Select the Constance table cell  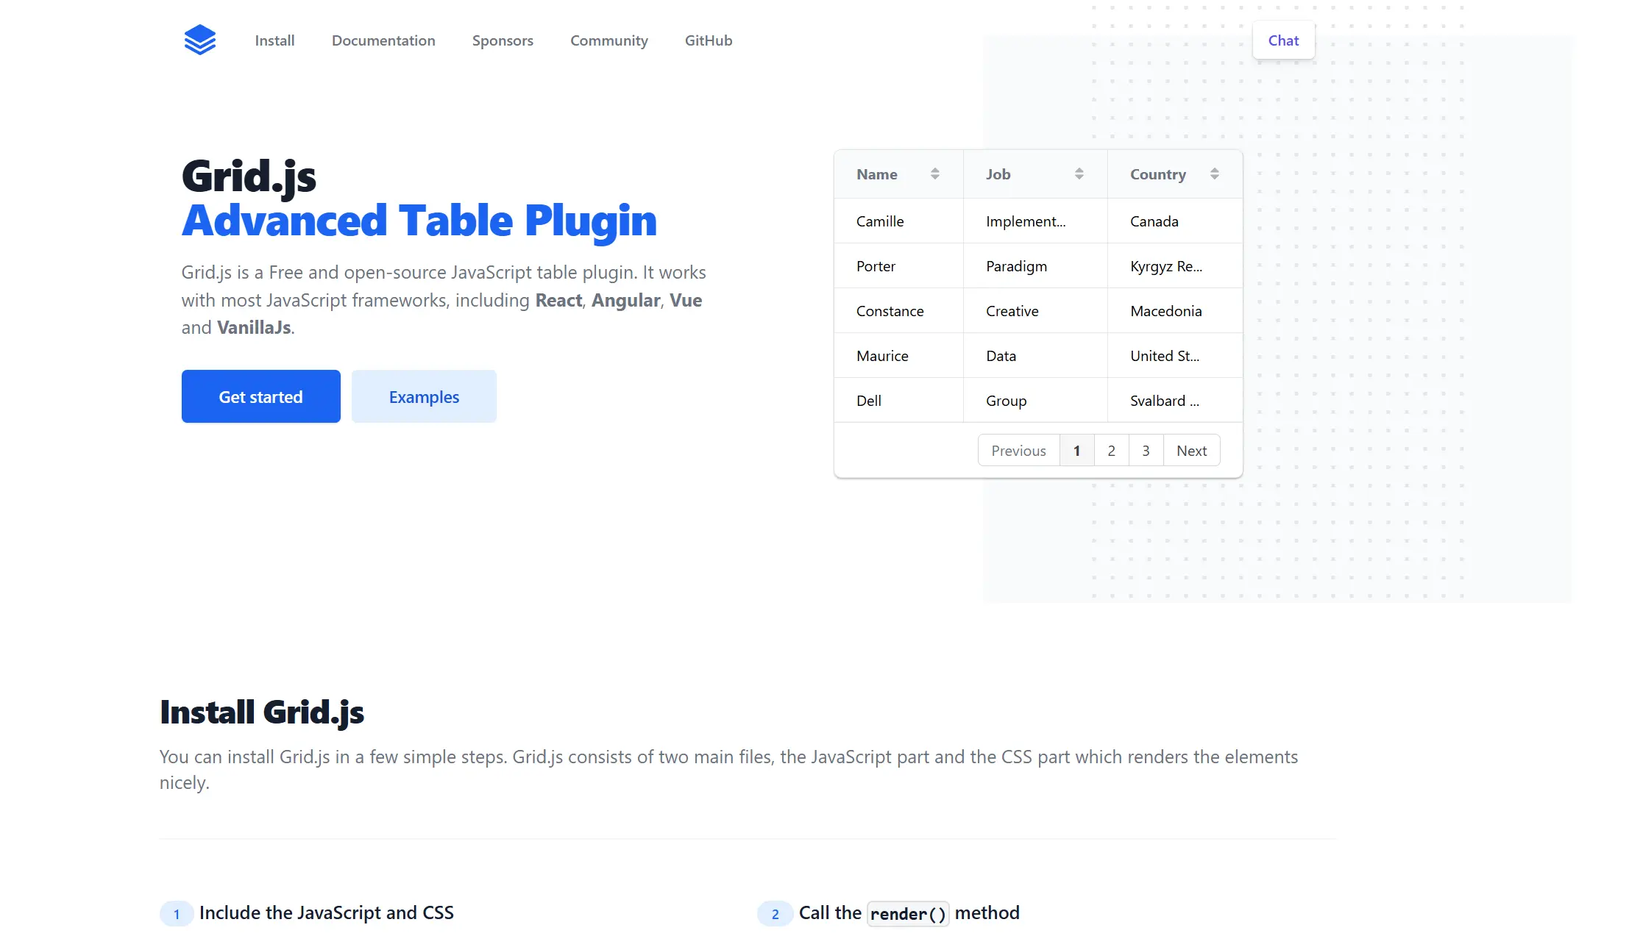898,310
